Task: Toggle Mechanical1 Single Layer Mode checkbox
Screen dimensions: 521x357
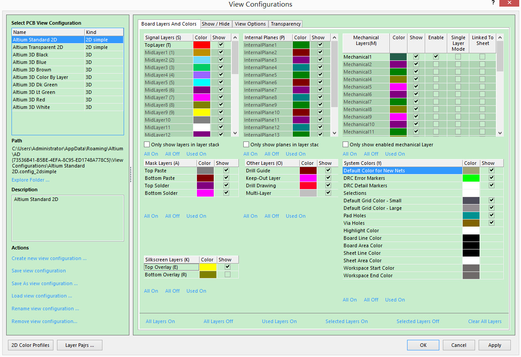Action: 458,57
